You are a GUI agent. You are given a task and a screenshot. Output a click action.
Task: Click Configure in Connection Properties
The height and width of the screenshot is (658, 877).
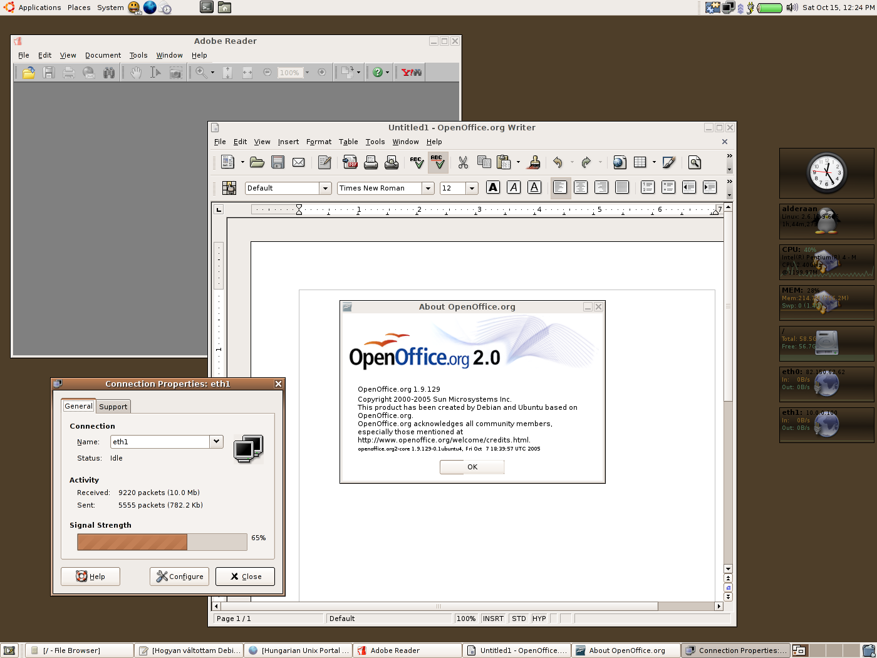tap(180, 577)
